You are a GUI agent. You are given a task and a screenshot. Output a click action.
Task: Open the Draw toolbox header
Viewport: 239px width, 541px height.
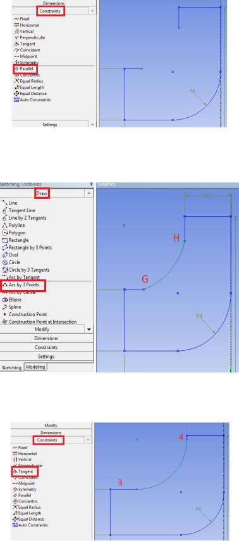point(42,194)
